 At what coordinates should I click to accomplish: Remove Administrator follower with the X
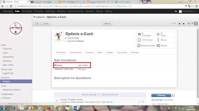[x=174, y=104]
